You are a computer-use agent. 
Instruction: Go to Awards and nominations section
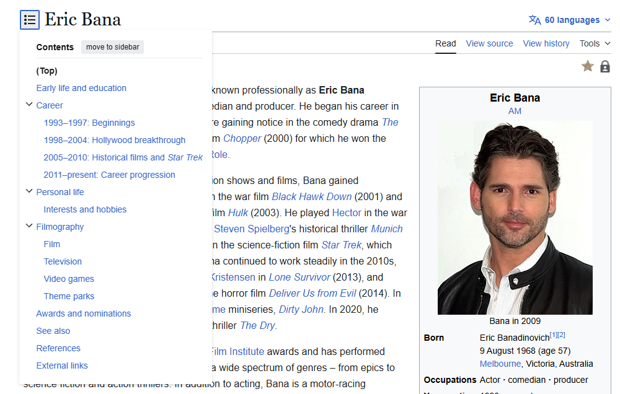coord(84,314)
